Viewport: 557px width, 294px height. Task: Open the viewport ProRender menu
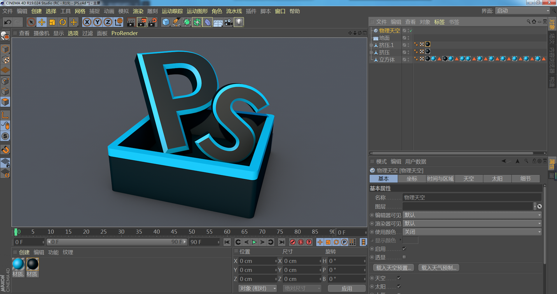coord(124,33)
